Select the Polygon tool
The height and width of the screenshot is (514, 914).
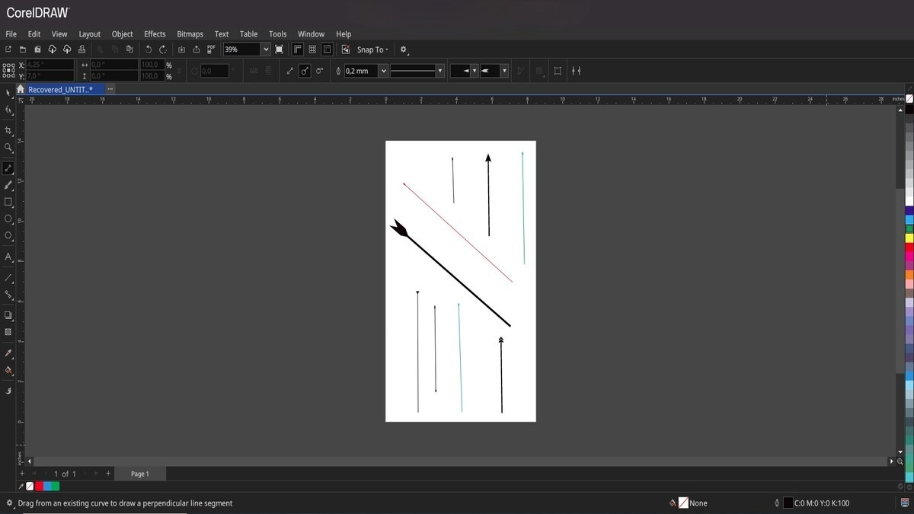click(x=8, y=235)
